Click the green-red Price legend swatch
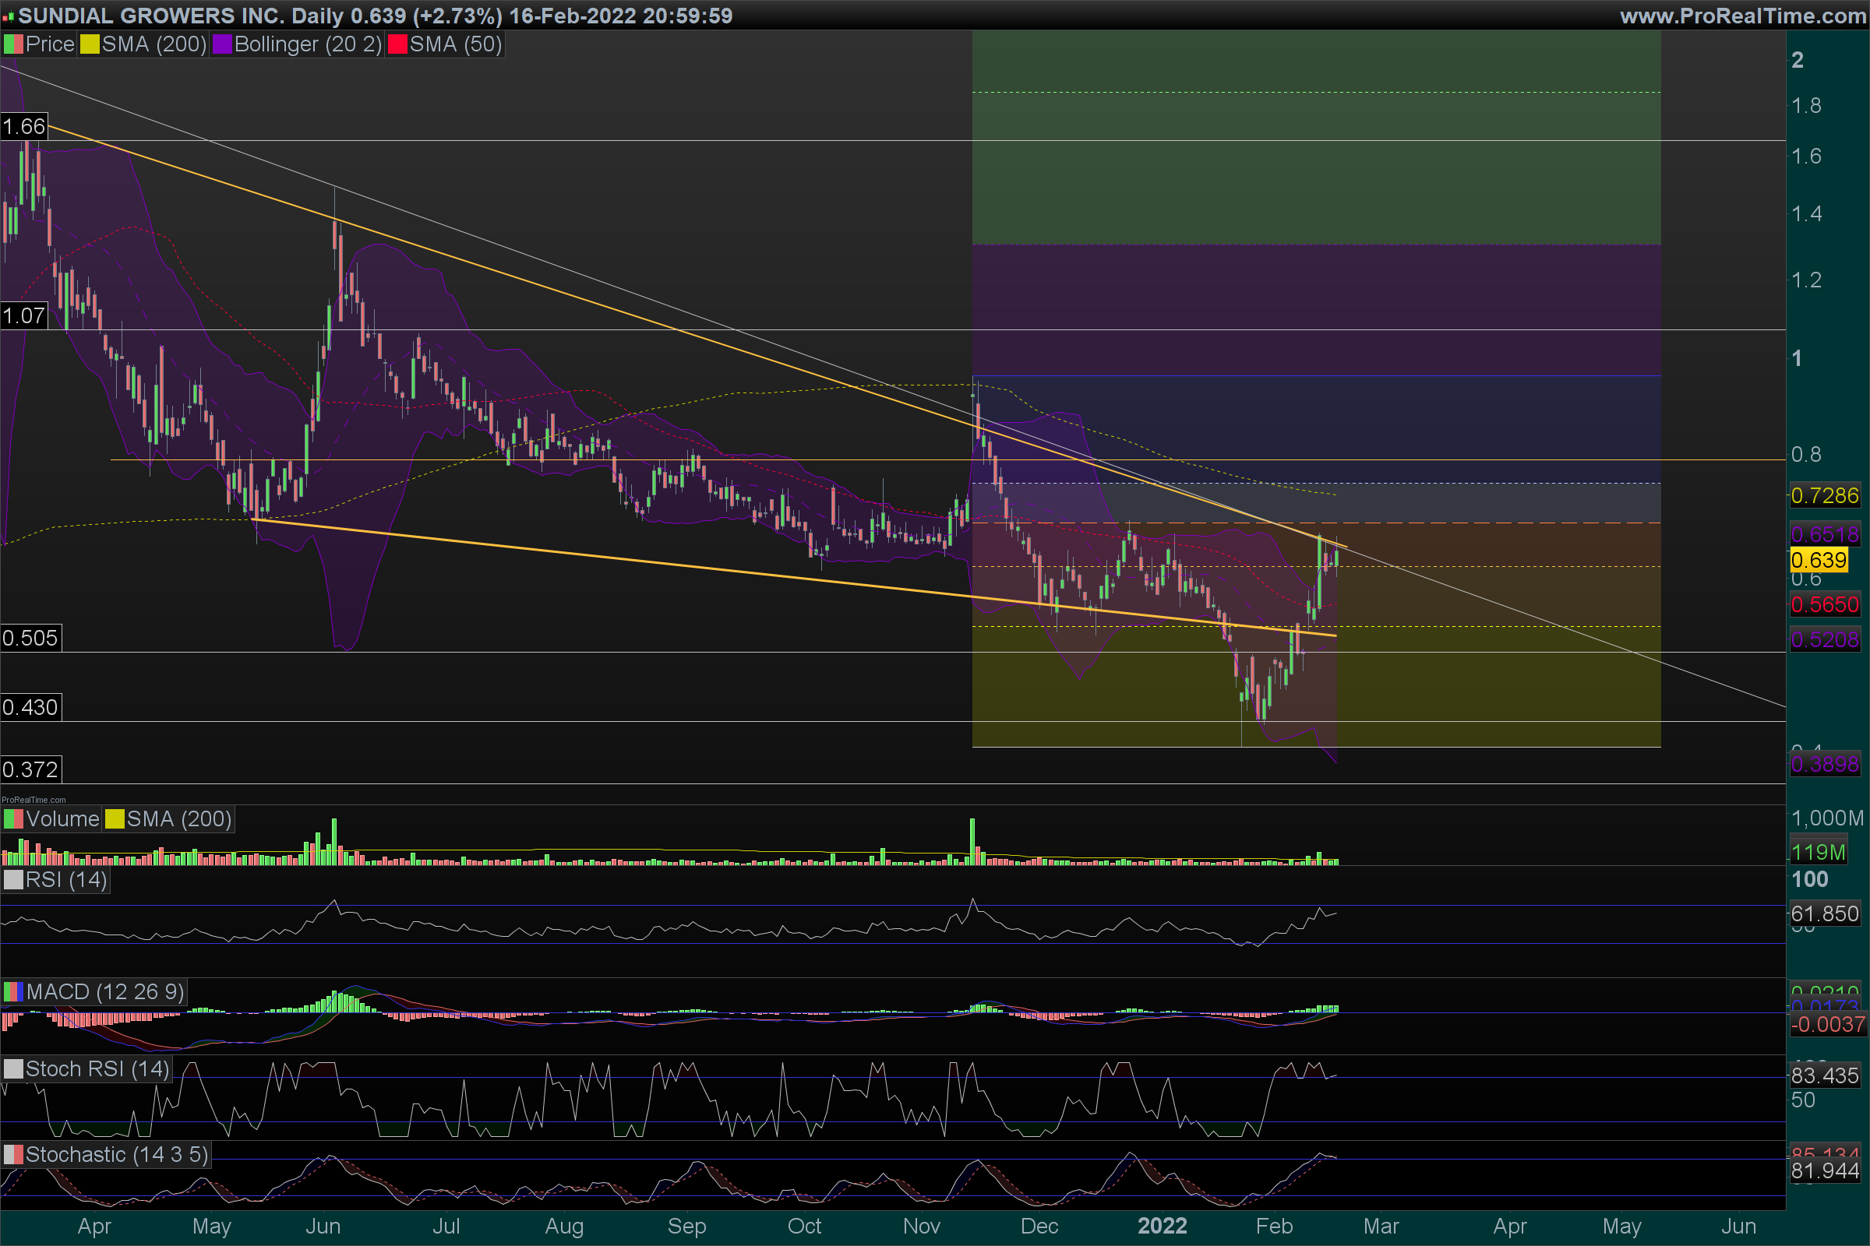This screenshot has height=1246, width=1870. click(x=13, y=44)
